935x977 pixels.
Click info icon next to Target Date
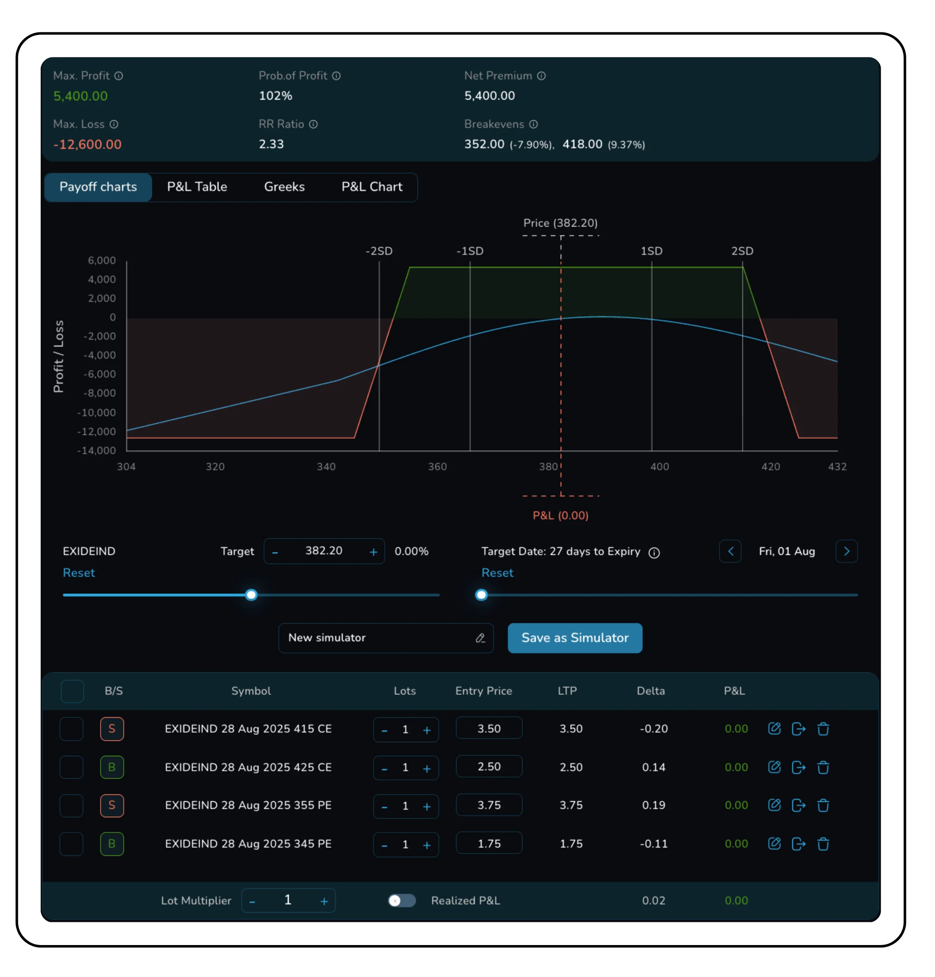pos(654,552)
